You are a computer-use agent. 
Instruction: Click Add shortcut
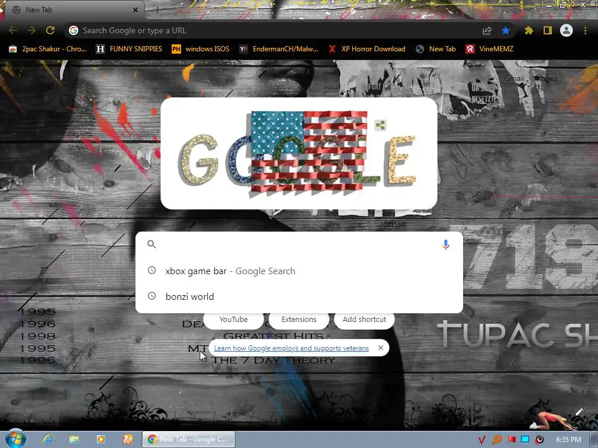coord(364,320)
